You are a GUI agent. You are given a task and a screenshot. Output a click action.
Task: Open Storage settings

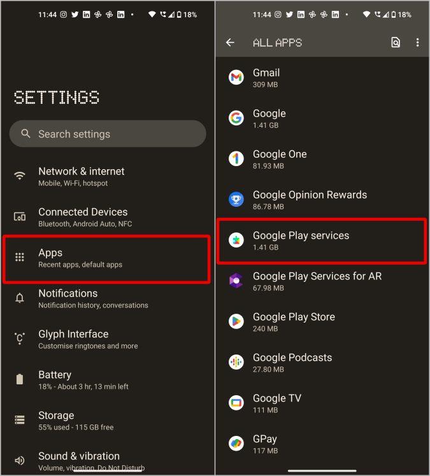tap(108, 421)
